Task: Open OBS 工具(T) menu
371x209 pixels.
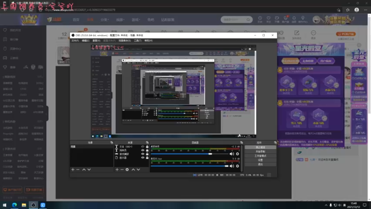Action: (x=137, y=41)
